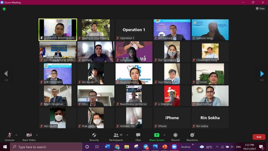Open the Participants panel

[116, 135]
